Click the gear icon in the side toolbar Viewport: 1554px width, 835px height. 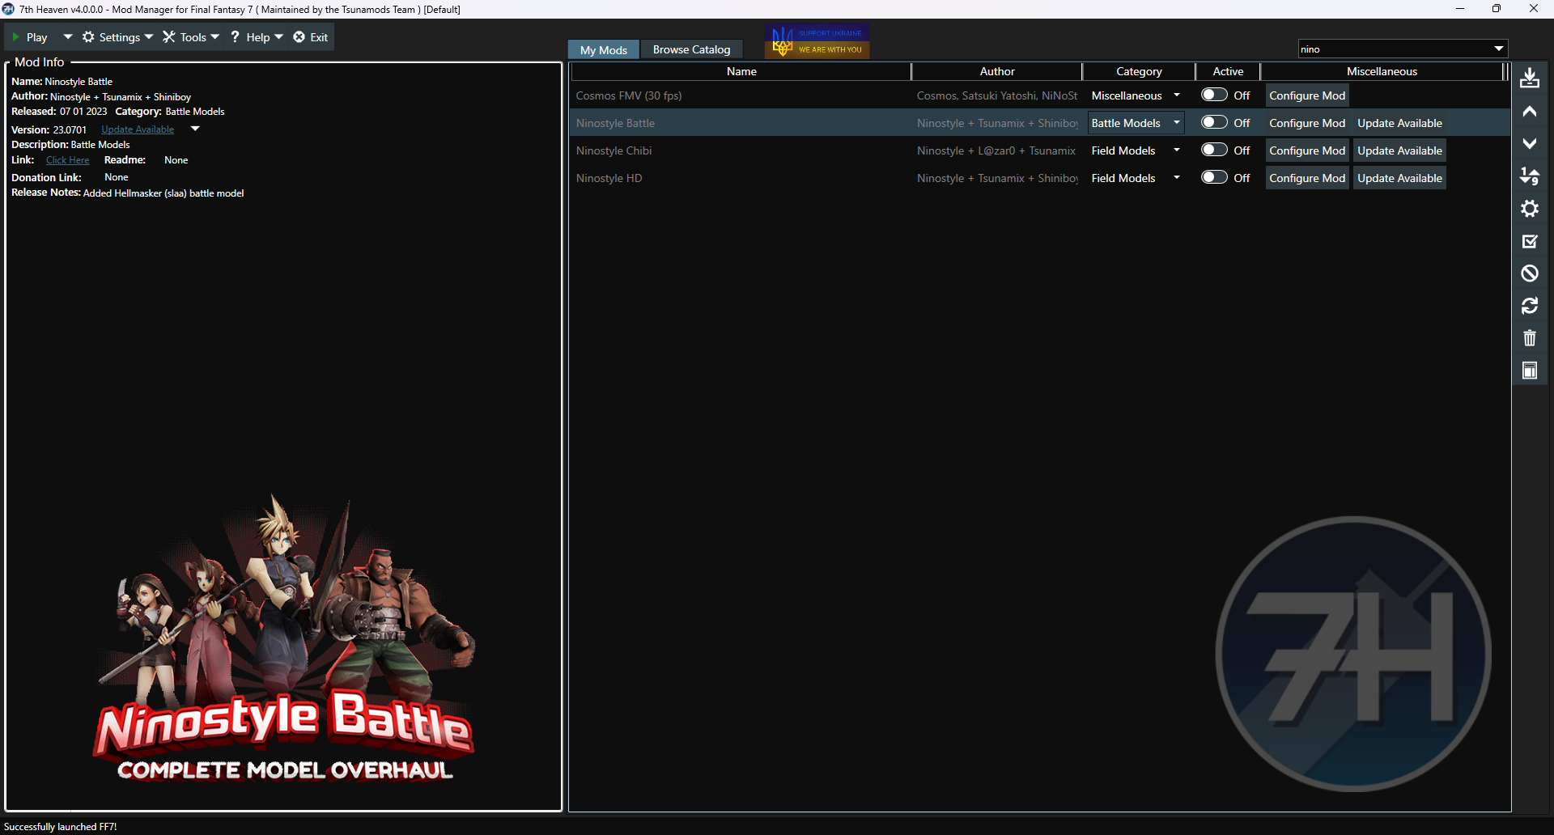[x=1529, y=209]
